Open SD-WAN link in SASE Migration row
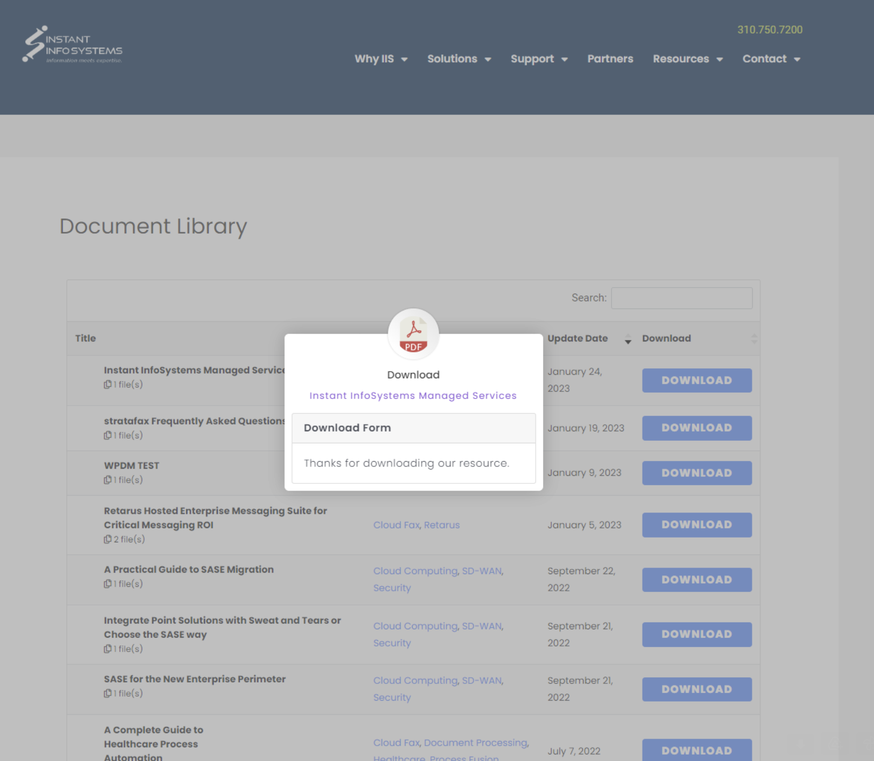Image resolution: width=874 pixels, height=761 pixels. click(x=482, y=571)
